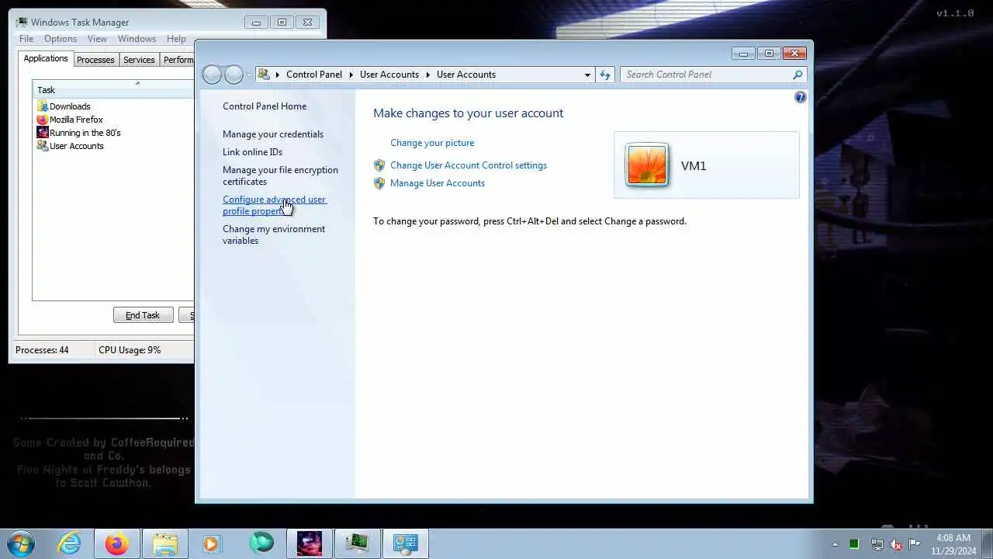
Task: Click the search magnifier icon
Action: click(x=798, y=75)
